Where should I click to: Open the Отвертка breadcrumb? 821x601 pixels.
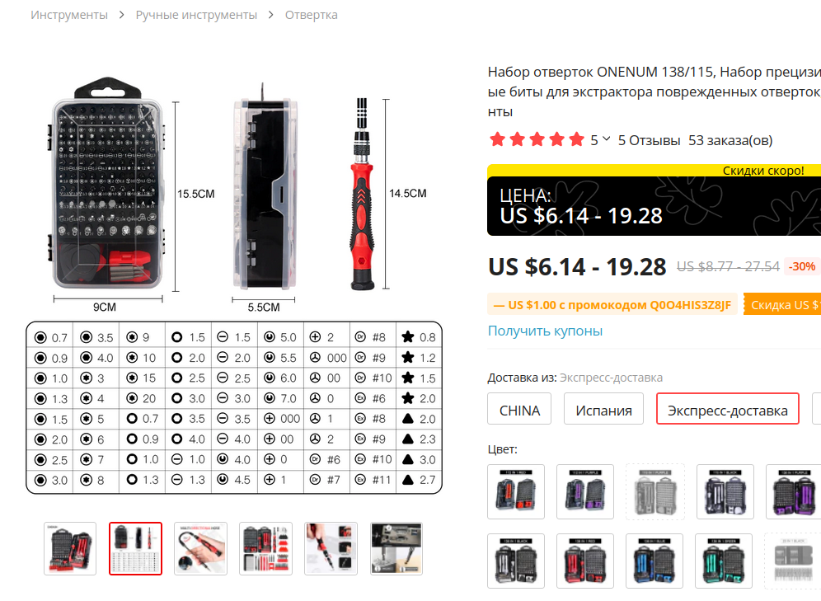click(311, 15)
